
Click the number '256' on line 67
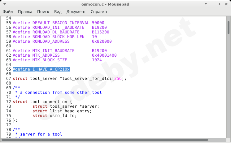(x=118, y=79)
